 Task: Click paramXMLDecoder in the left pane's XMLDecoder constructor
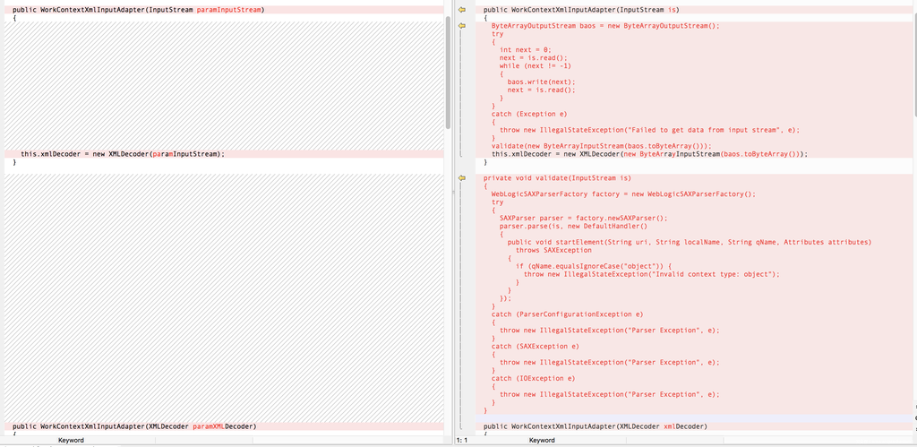pyautogui.click(x=222, y=426)
